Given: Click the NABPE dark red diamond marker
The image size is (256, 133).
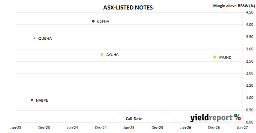Looking at the screenshot, I should [32, 100].
